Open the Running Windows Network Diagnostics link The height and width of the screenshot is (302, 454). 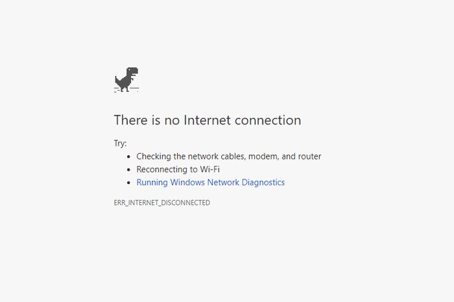click(211, 183)
